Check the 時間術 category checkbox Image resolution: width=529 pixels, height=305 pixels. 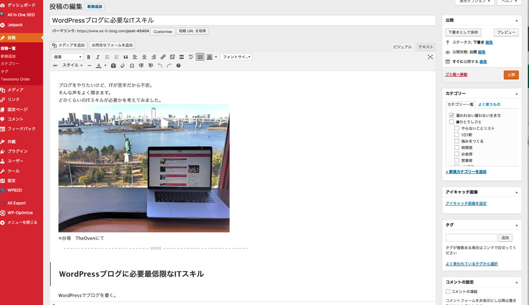click(x=457, y=148)
